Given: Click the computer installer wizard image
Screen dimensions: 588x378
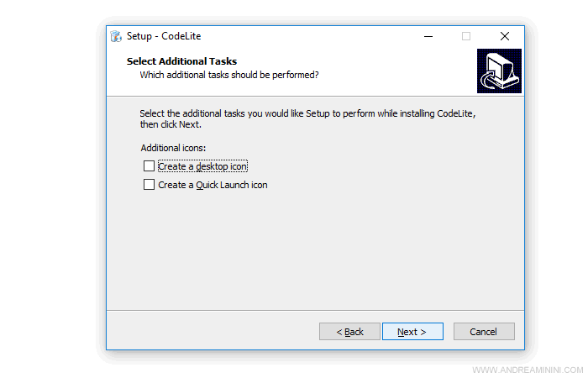Looking at the screenshot, I should click(x=499, y=71).
